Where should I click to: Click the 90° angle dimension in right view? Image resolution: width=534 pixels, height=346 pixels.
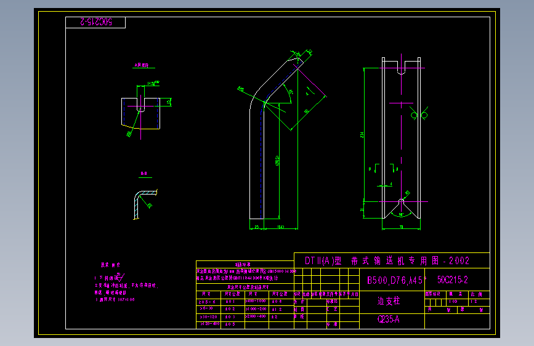click(x=401, y=214)
